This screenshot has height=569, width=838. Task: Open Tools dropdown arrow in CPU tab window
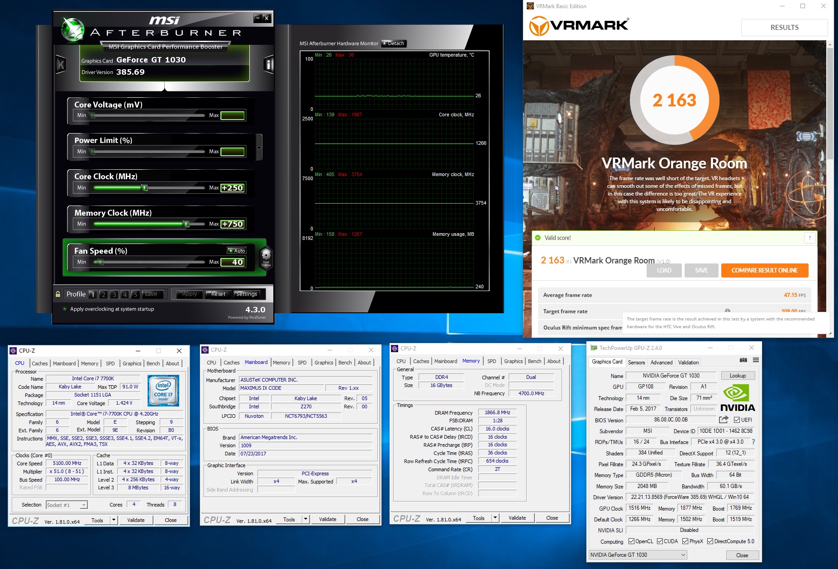click(114, 520)
